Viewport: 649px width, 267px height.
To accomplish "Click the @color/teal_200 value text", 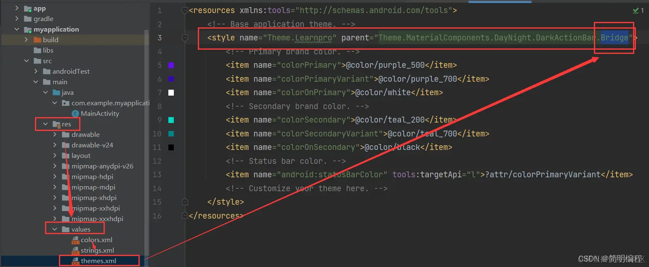I will (390, 120).
